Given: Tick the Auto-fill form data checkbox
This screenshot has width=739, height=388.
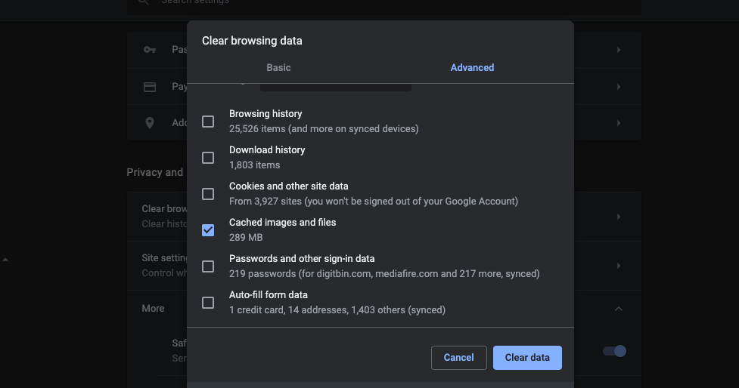Looking at the screenshot, I should (x=208, y=303).
